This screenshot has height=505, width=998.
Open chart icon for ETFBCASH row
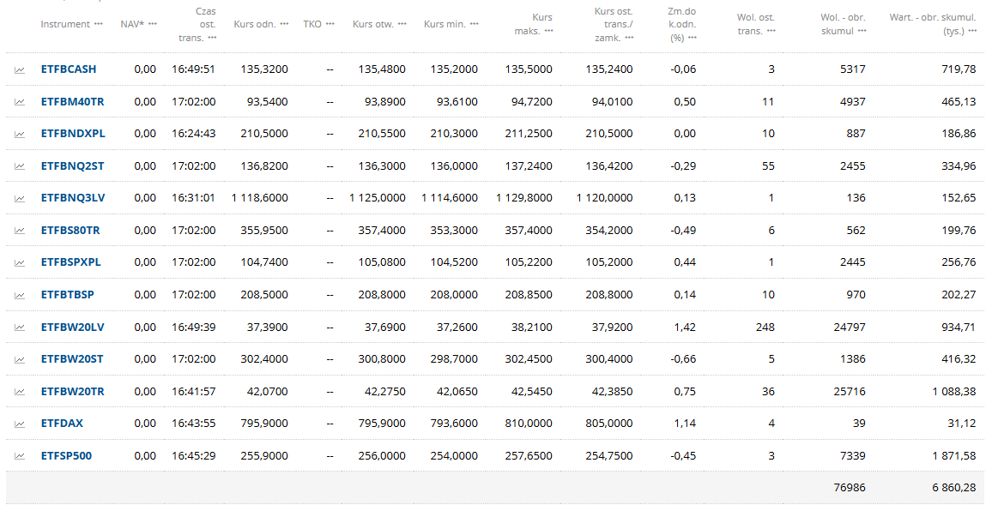[x=20, y=69]
